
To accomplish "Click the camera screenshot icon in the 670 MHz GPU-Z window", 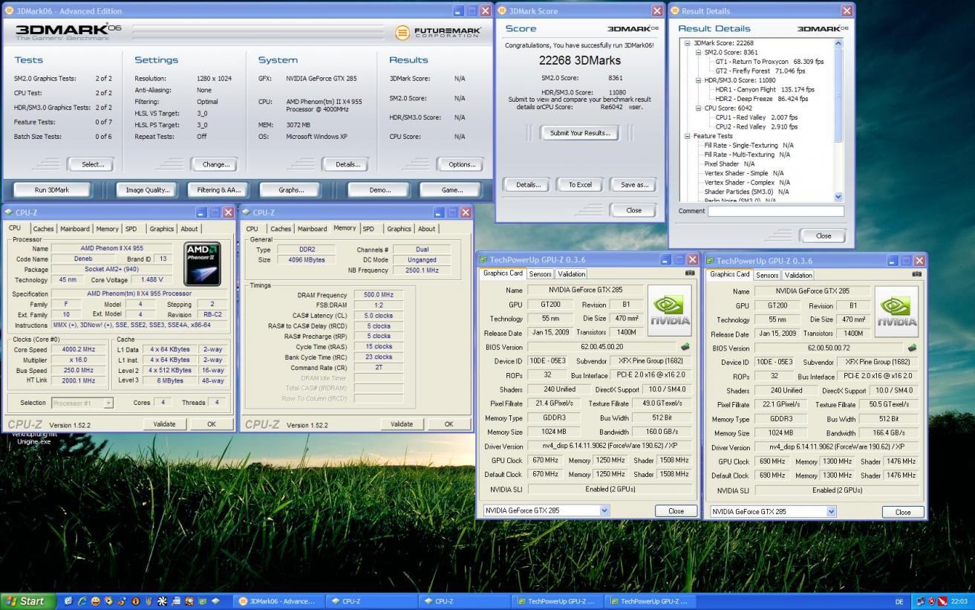I will pos(688,273).
